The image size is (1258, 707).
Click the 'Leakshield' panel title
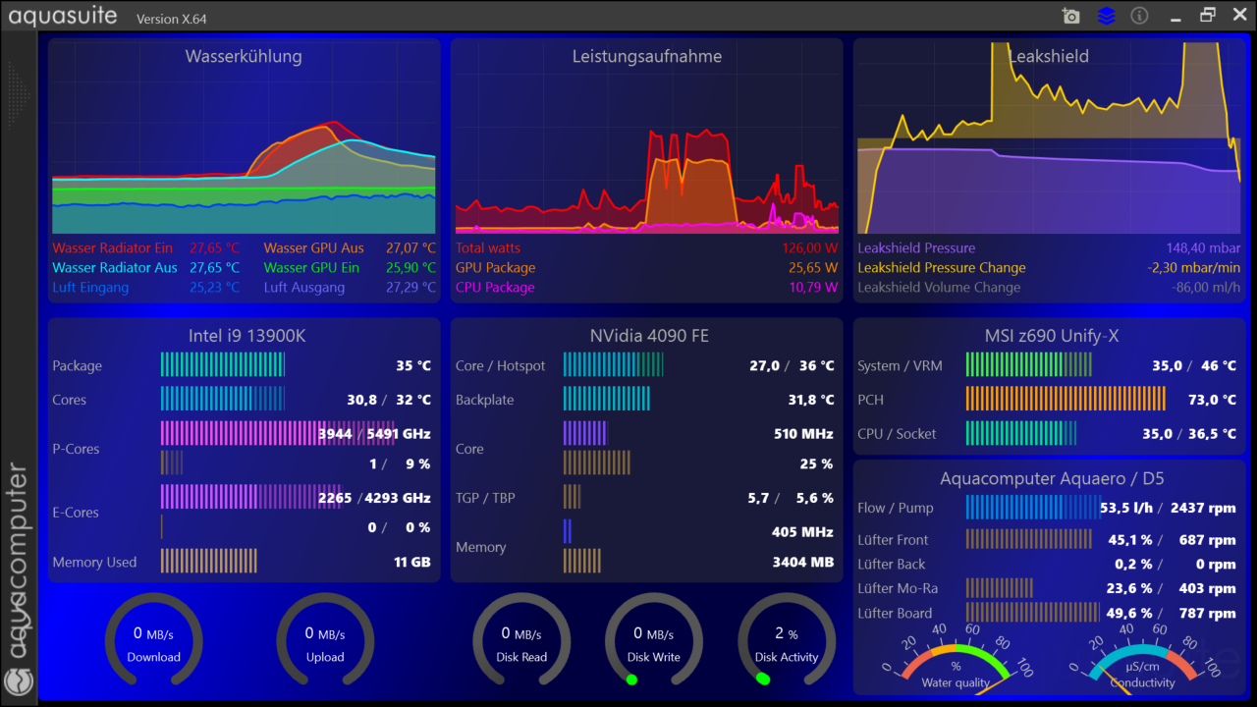[1049, 56]
